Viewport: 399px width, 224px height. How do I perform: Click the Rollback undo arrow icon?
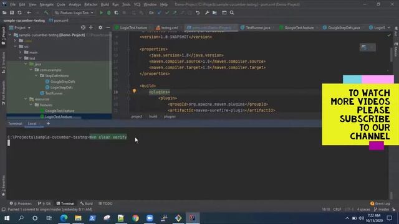(x=198, y=12)
